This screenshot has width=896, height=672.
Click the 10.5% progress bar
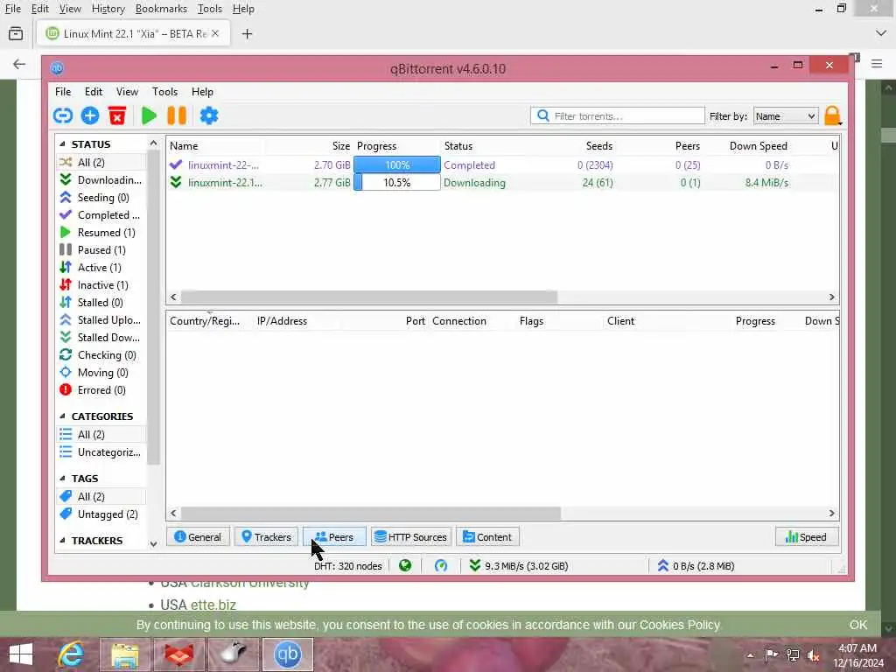point(397,183)
